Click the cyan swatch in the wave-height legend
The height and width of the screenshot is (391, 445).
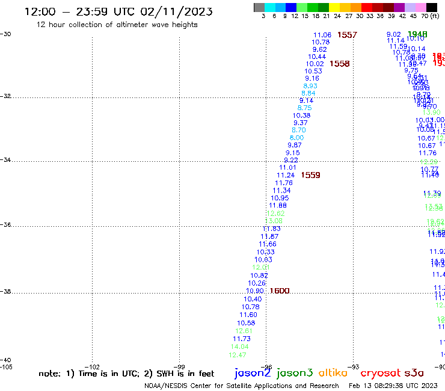[x=269, y=8]
